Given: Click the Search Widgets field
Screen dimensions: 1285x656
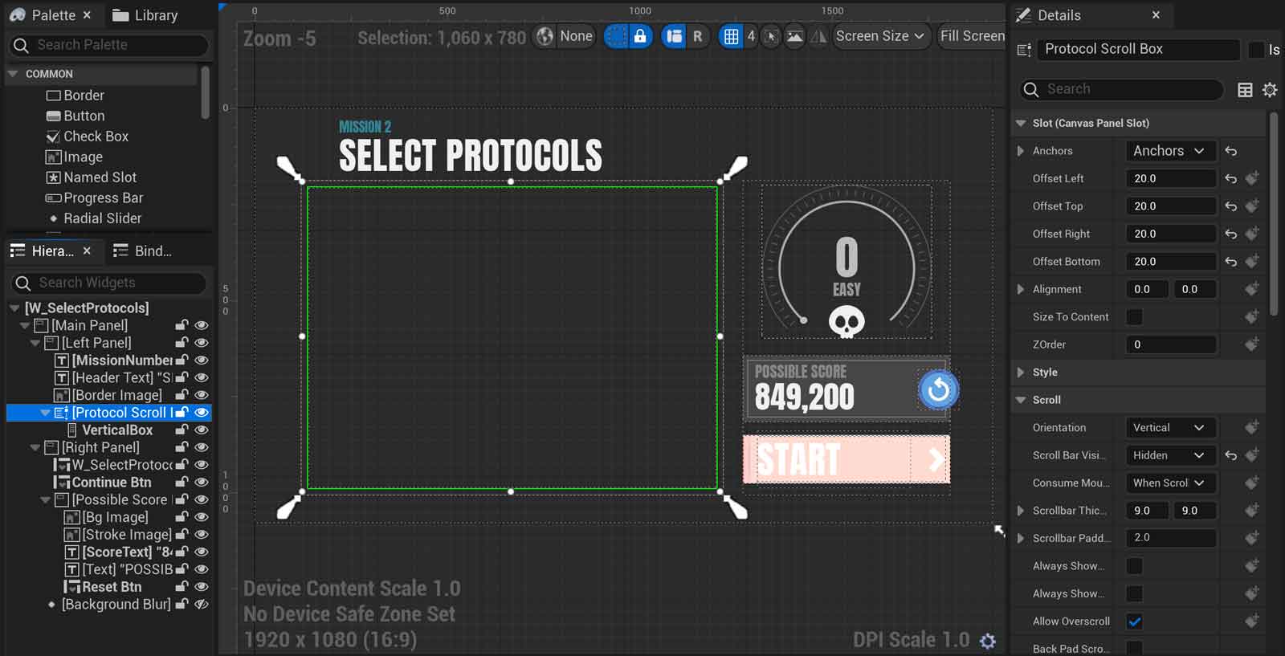Looking at the screenshot, I should coord(110,283).
